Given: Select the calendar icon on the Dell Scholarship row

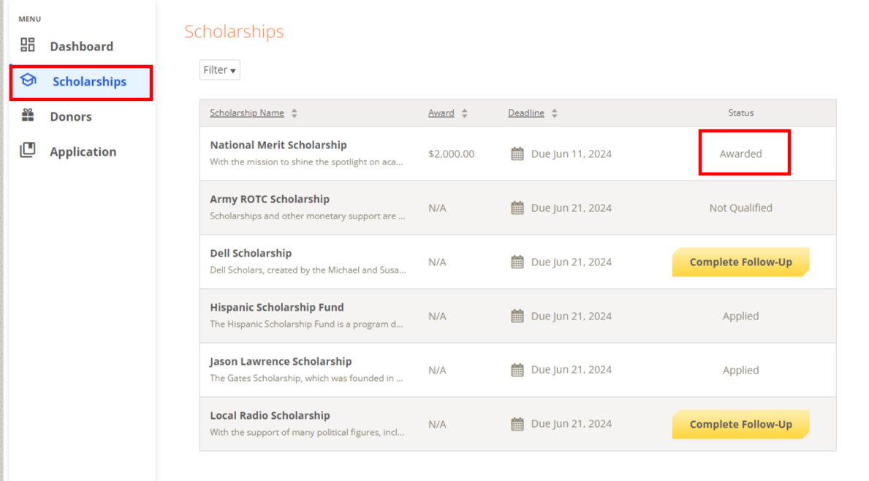Looking at the screenshot, I should [x=517, y=262].
